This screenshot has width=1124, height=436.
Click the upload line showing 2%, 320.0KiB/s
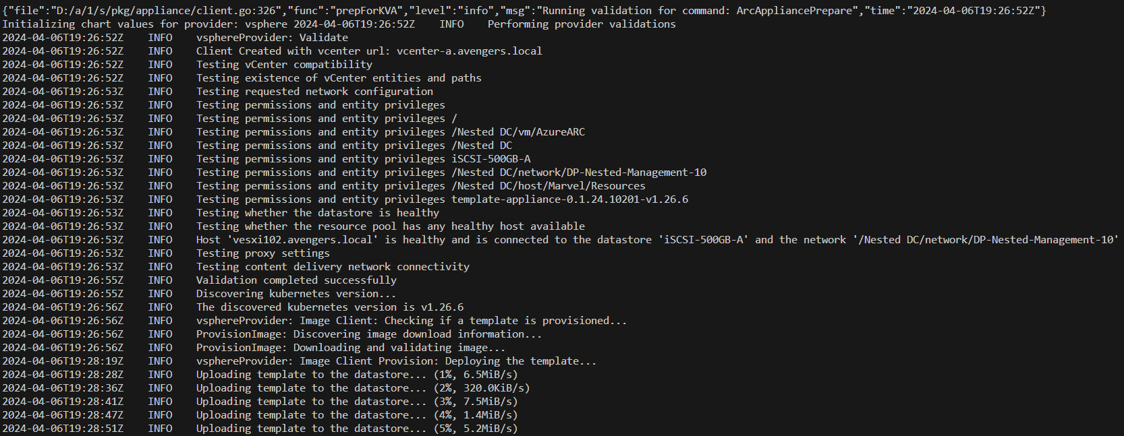(x=363, y=388)
